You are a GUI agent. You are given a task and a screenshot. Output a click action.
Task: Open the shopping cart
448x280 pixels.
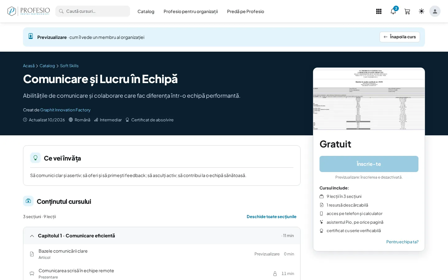(x=407, y=12)
